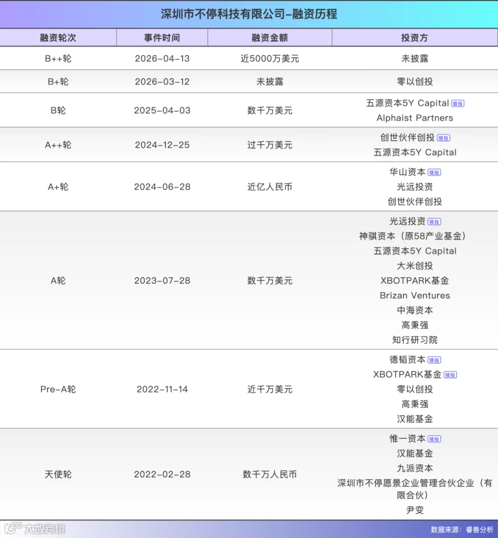The width and height of the screenshot is (498, 538).
Task: Click investor Brizan Ventures
Action: tap(414, 296)
